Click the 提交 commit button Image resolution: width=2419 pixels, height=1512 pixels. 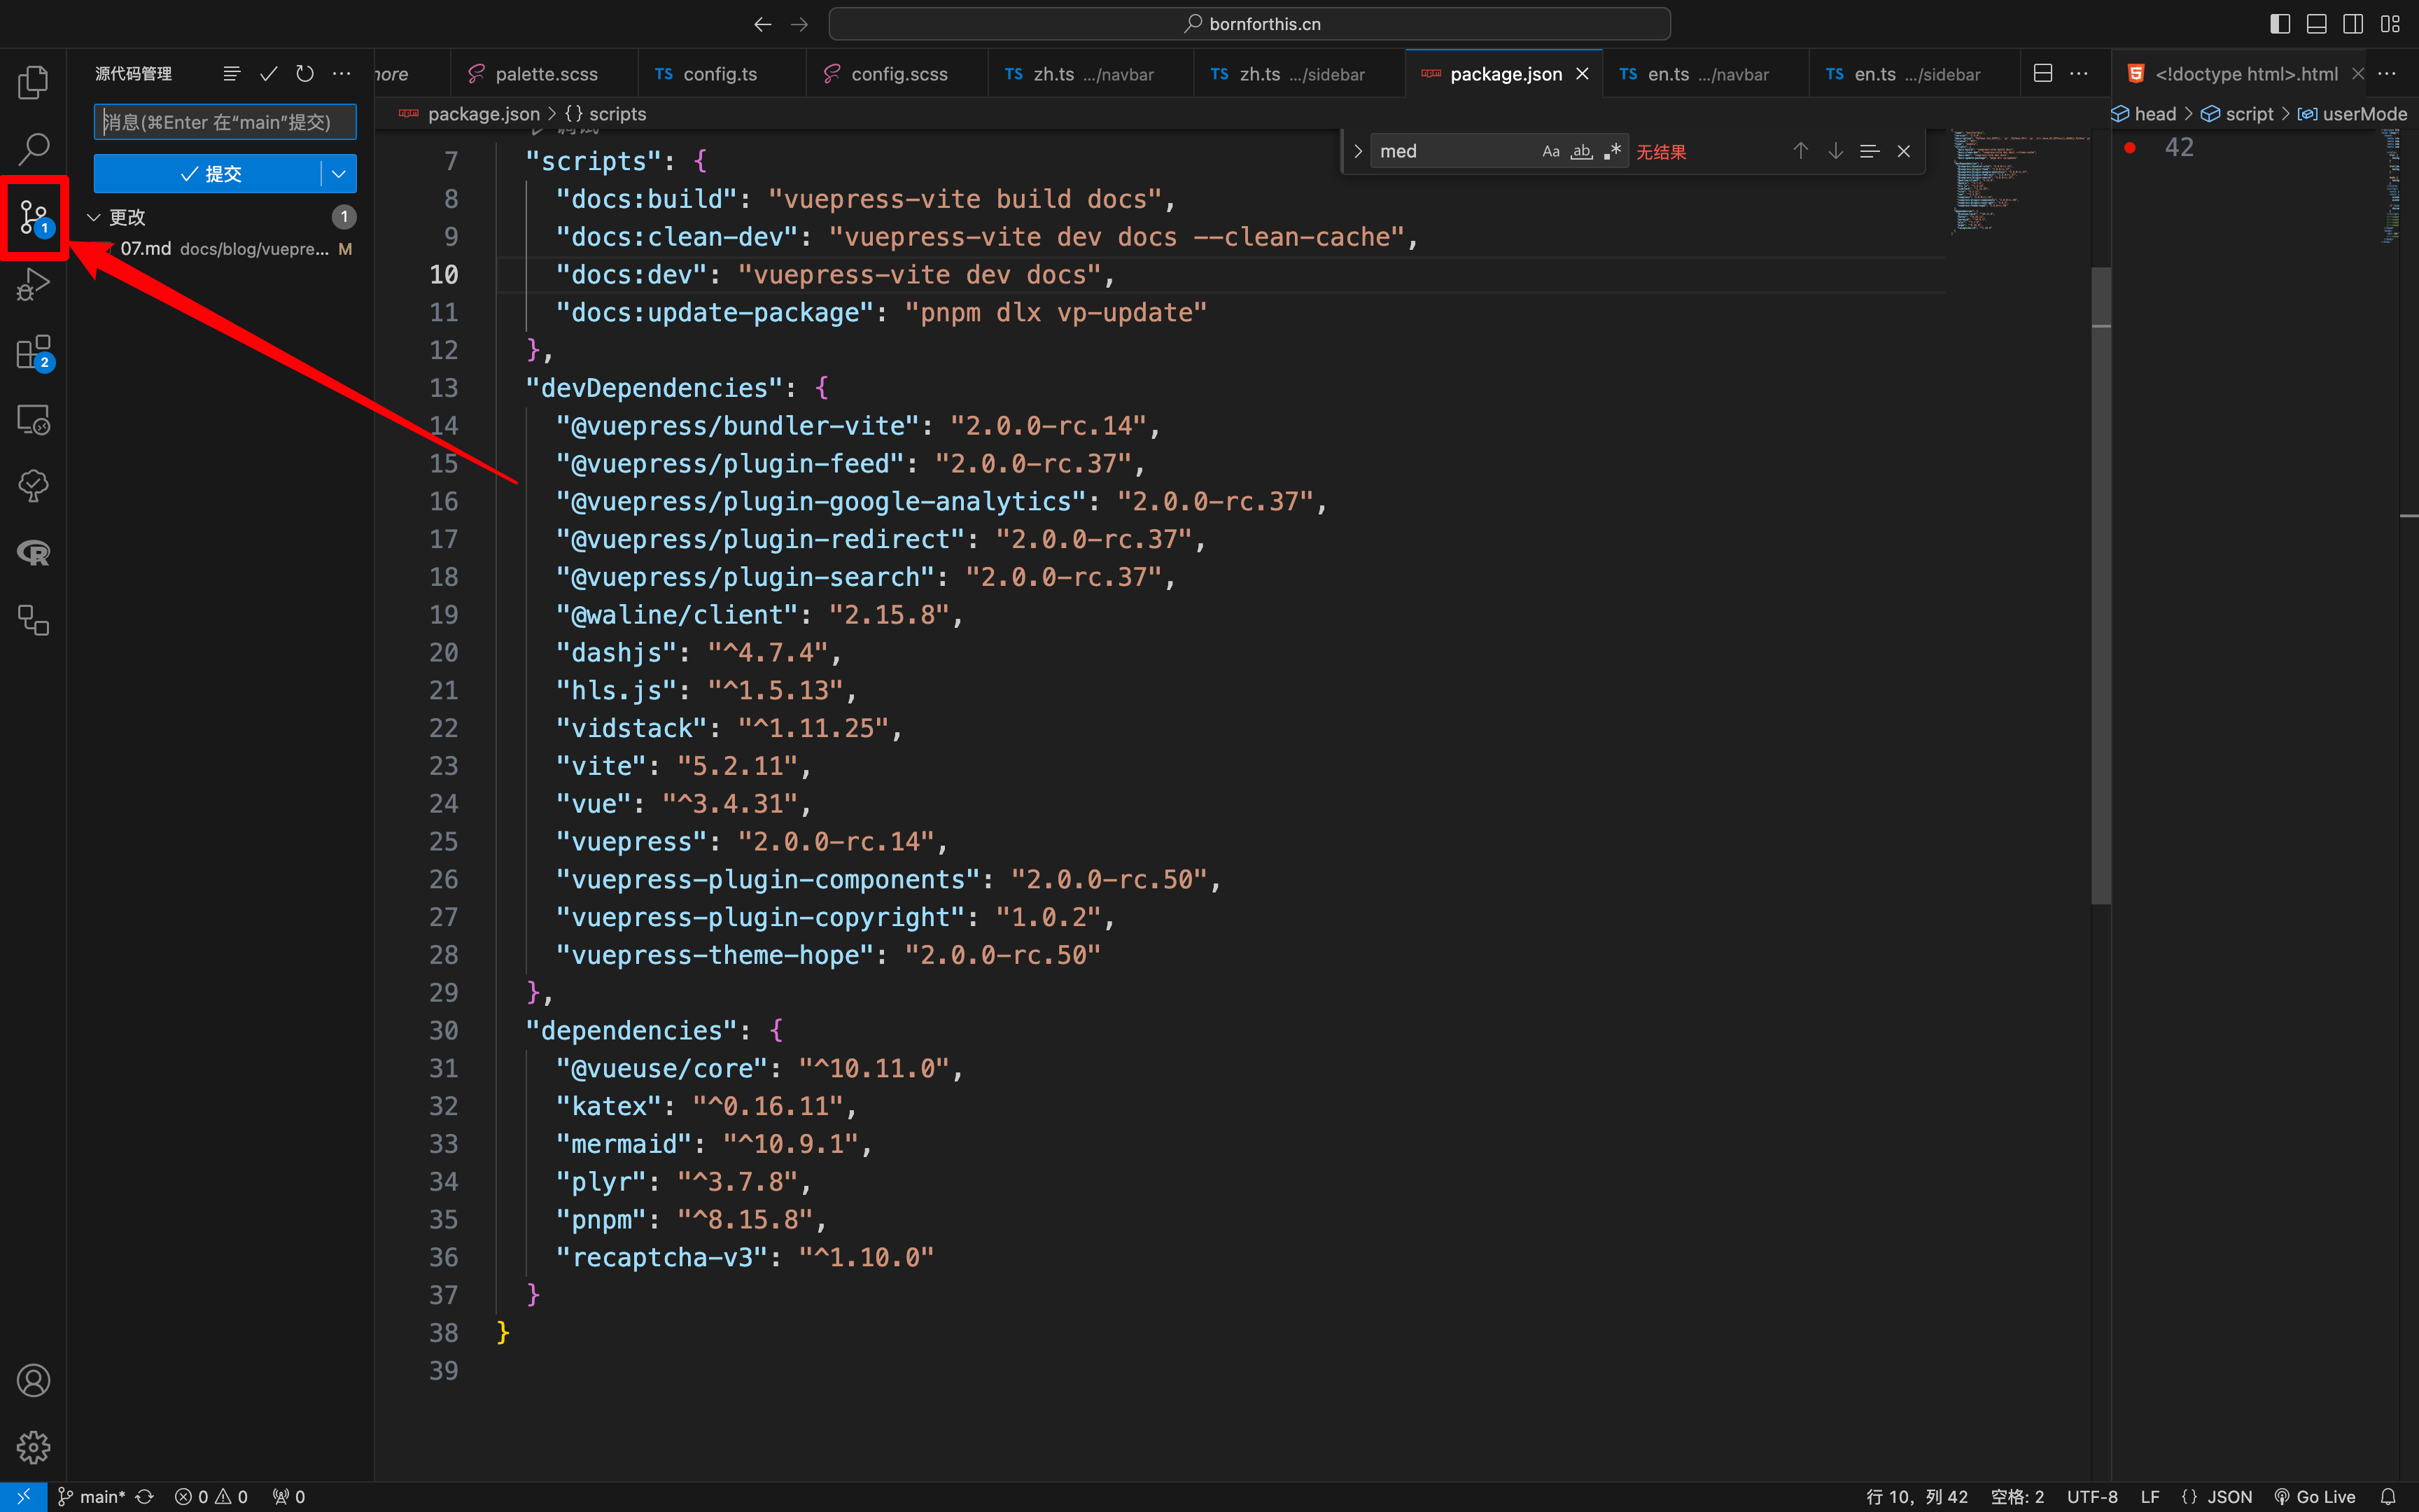[x=208, y=174]
